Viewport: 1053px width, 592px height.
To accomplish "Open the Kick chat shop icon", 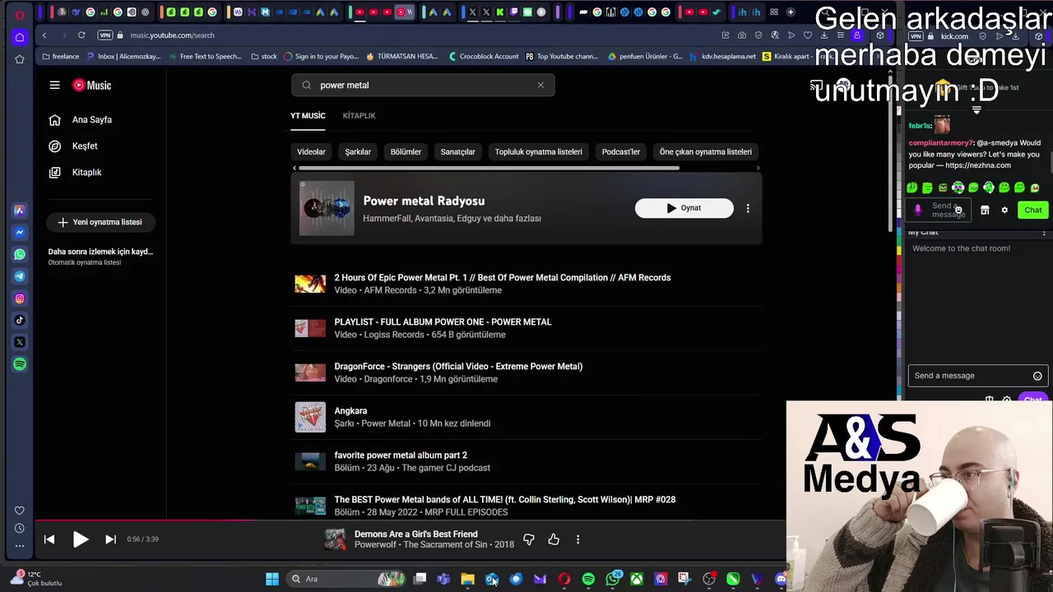I will click(985, 210).
